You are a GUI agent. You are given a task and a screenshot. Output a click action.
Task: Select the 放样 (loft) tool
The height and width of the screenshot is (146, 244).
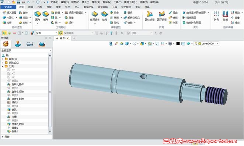pyautogui.click(x=23, y=23)
